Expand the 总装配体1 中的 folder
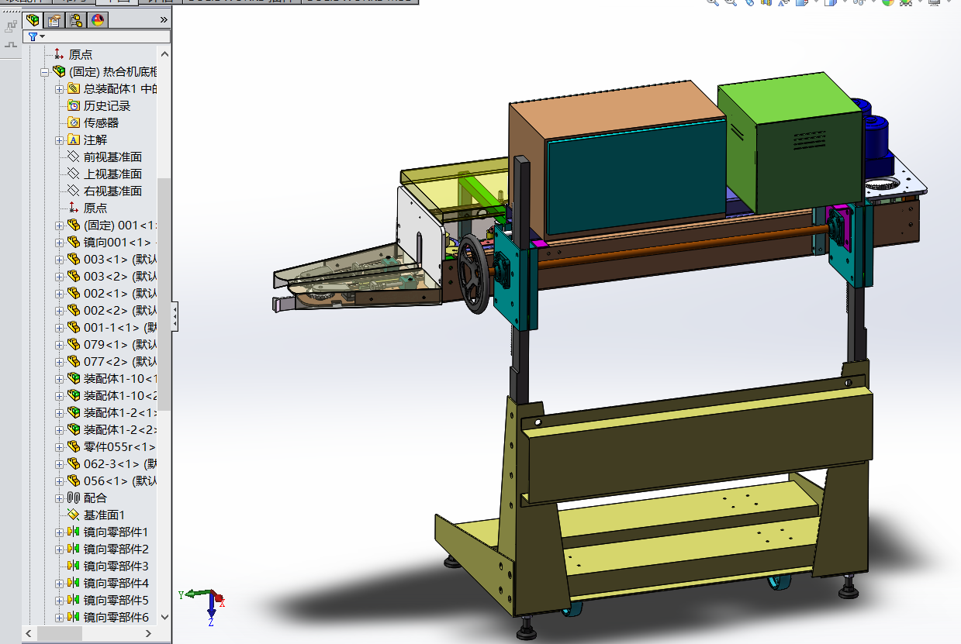The image size is (961, 644). pyautogui.click(x=60, y=88)
